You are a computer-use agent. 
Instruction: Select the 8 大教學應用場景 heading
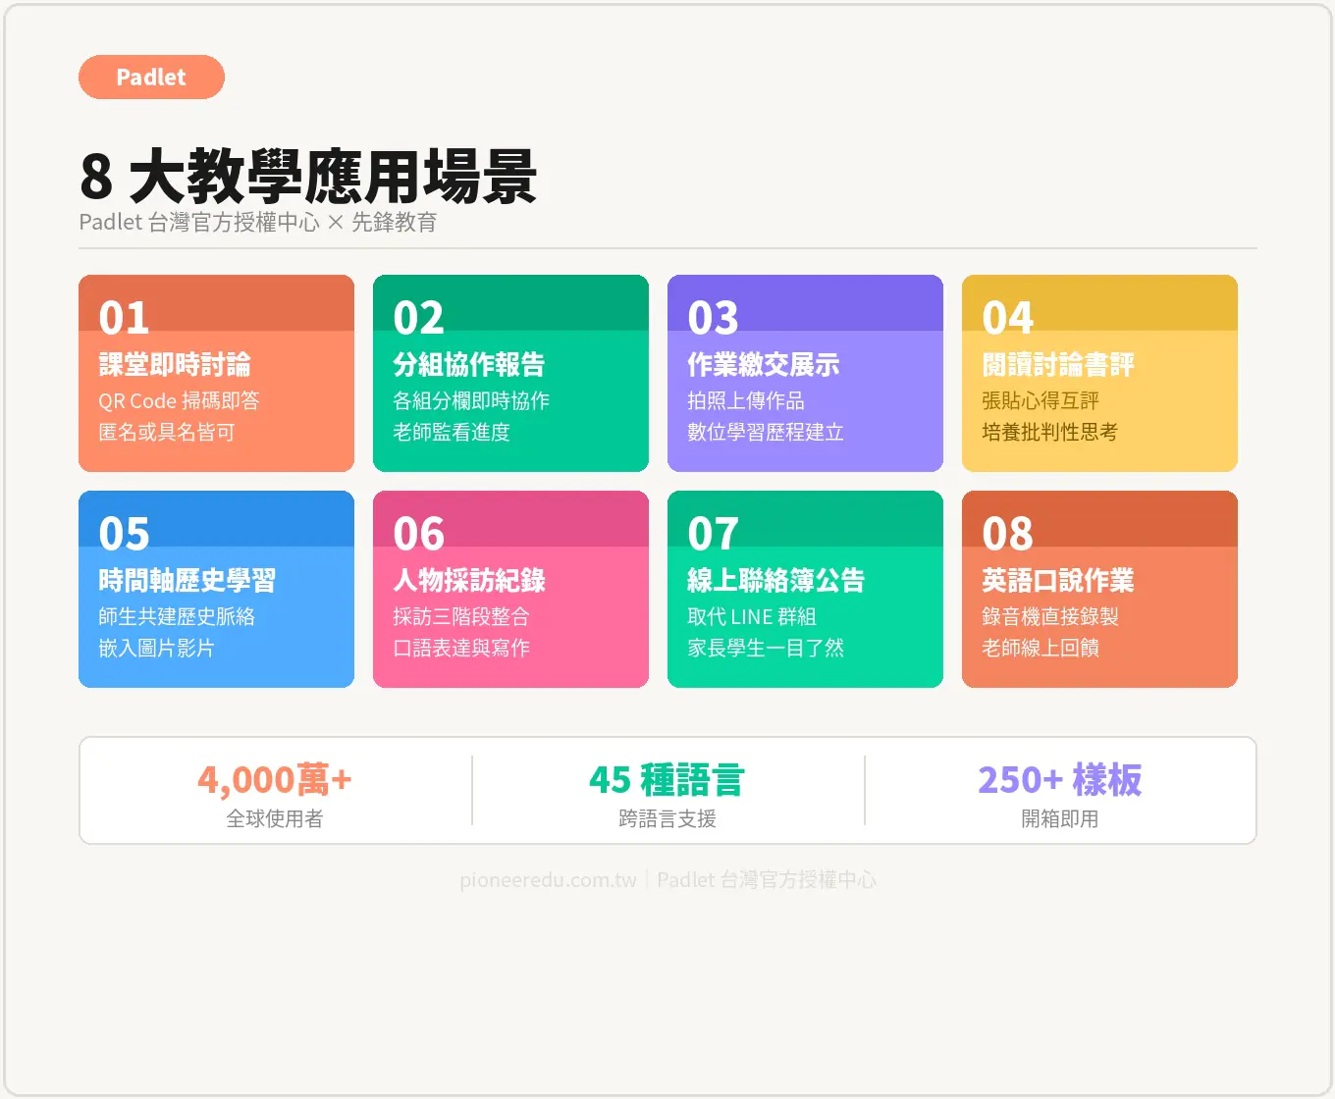(x=308, y=177)
